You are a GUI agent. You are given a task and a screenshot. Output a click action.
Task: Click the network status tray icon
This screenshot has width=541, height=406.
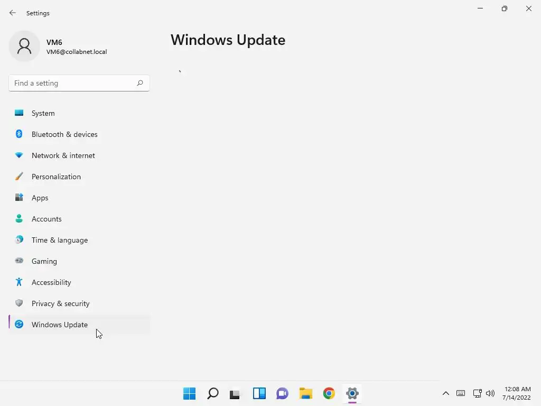[477, 393]
